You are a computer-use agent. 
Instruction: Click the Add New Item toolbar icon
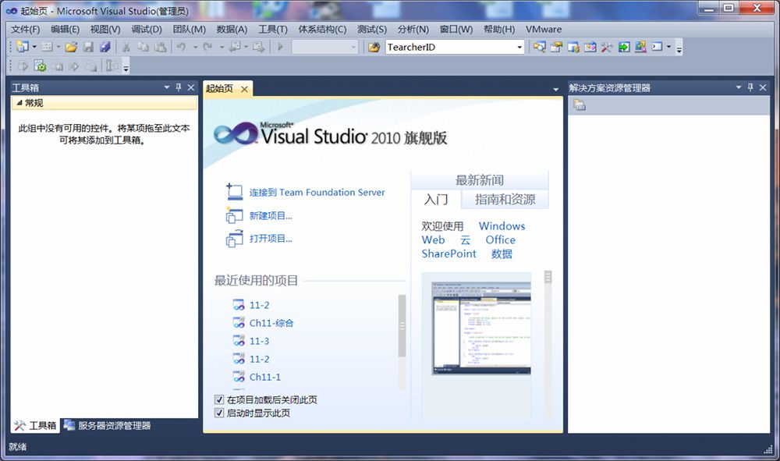pyautogui.click(x=47, y=47)
